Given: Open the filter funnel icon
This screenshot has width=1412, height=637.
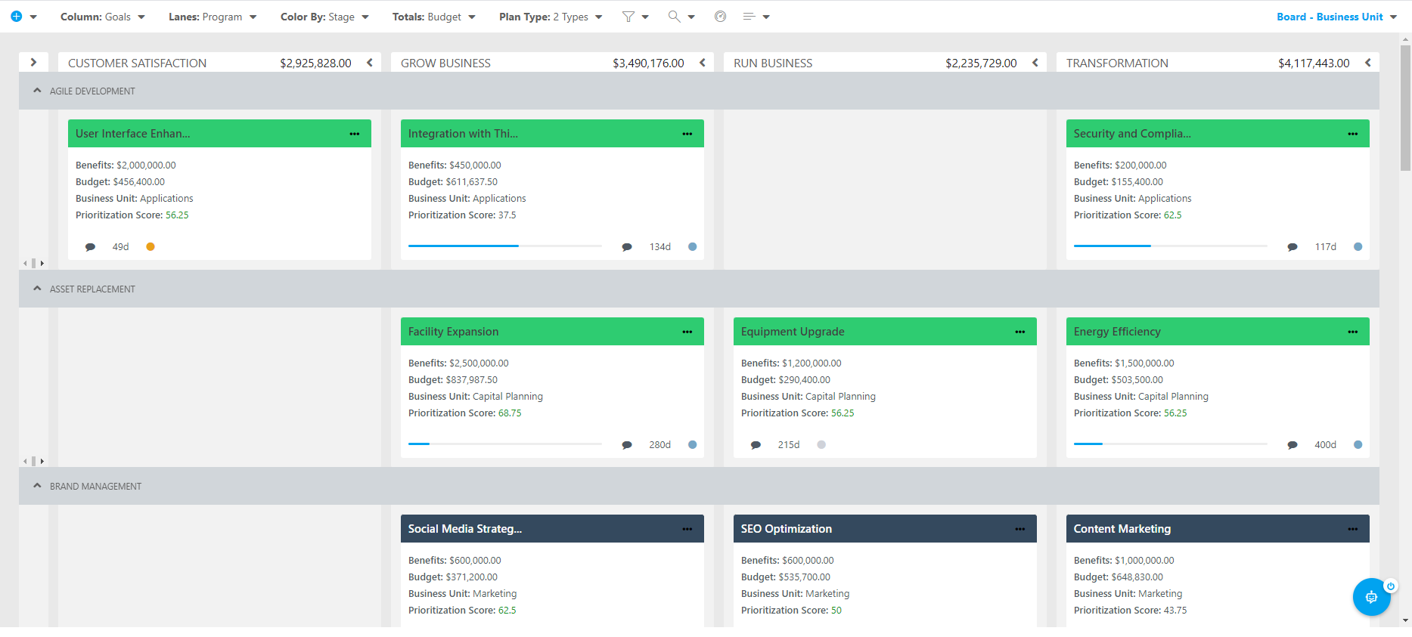Looking at the screenshot, I should (x=628, y=16).
